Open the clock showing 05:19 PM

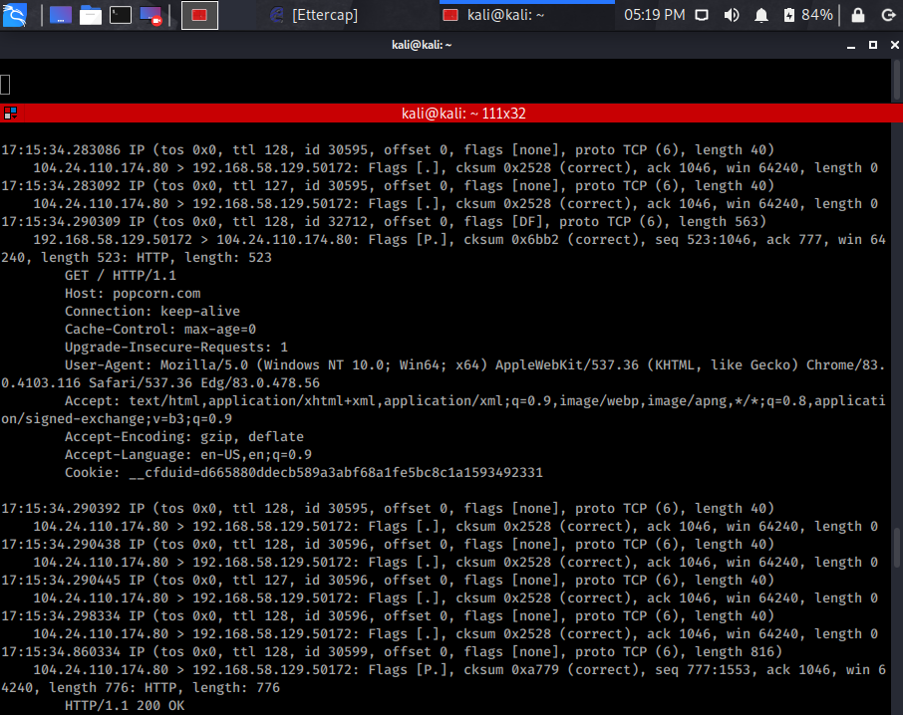[654, 15]
